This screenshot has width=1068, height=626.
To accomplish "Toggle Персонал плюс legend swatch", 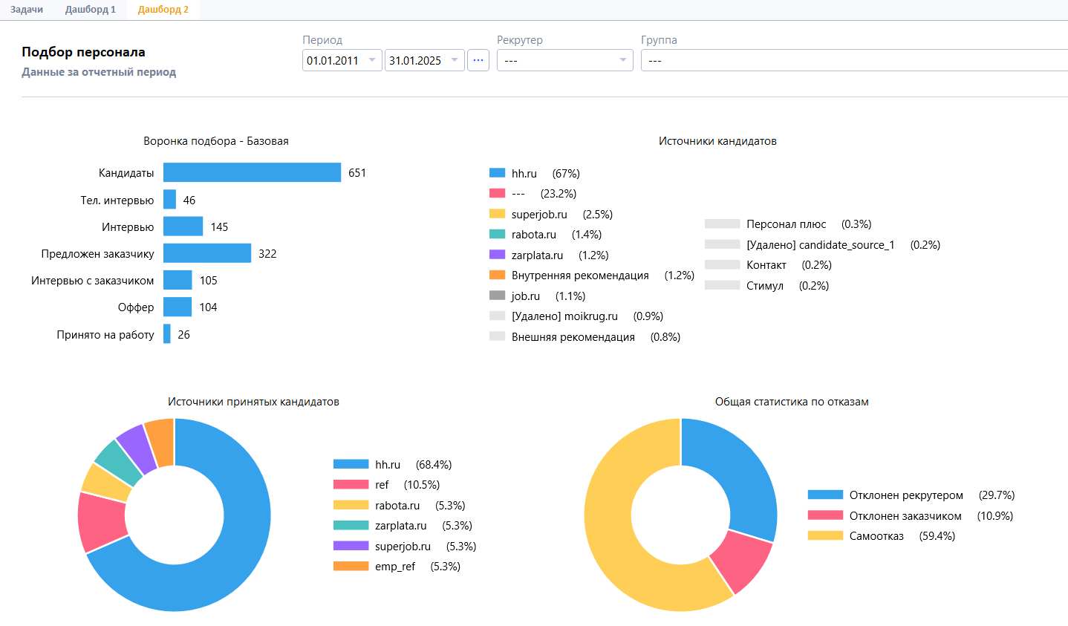I will (723, 224).
